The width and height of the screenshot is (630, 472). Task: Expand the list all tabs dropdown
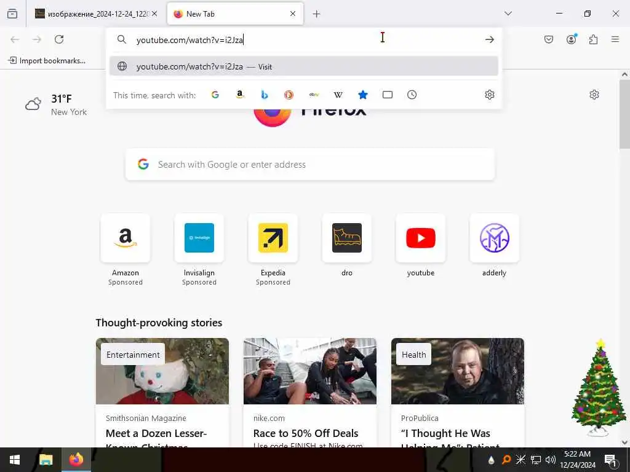[508, 14]
